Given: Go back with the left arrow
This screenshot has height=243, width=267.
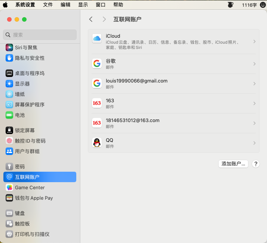Looking at the screenshot, I should click(x=91, y=19).
